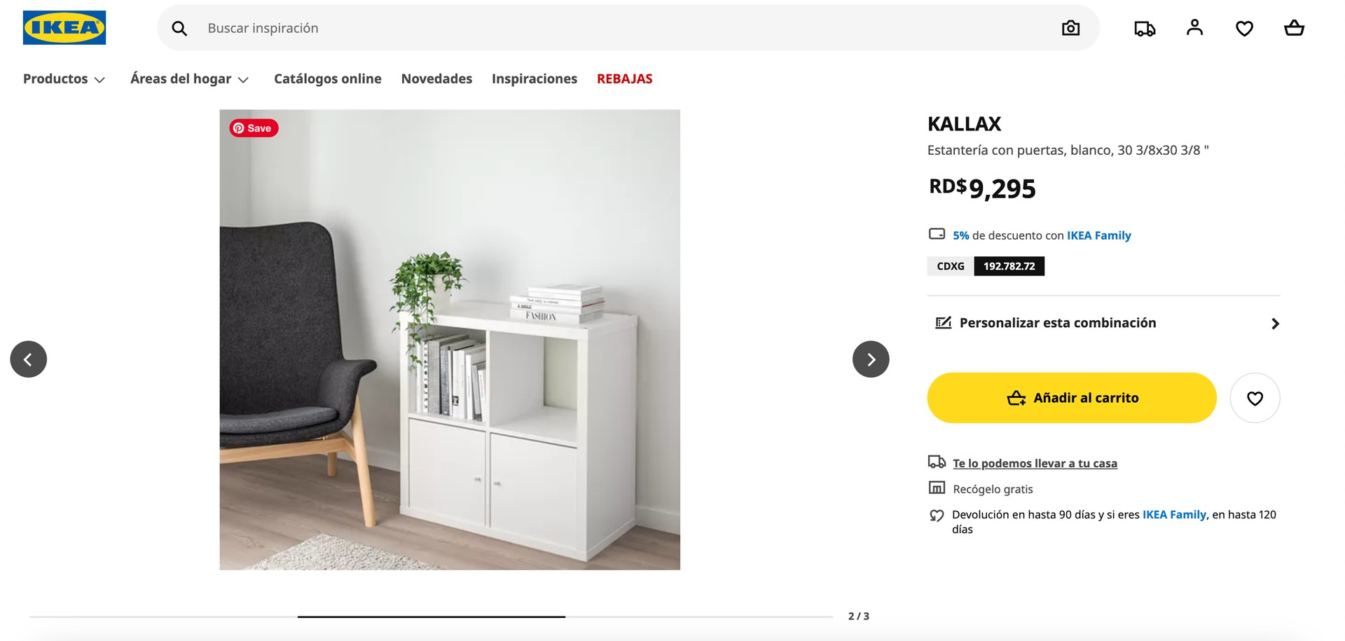Open visual search camera icon
1345x641 pixels.
coord(1070,28)
